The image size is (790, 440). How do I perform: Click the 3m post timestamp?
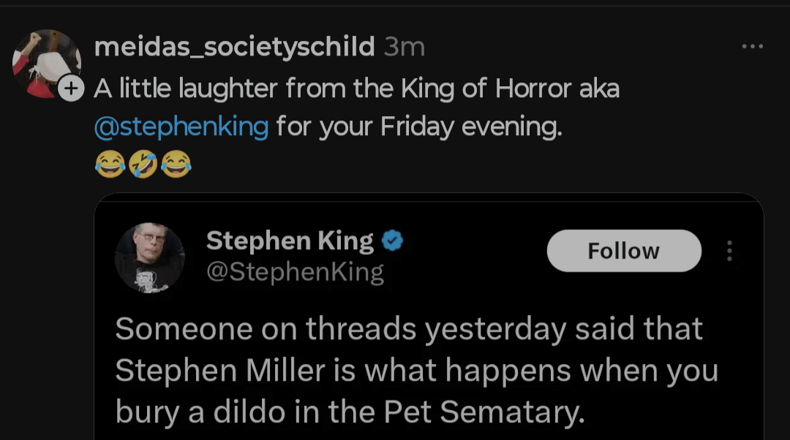coord(404,48)
